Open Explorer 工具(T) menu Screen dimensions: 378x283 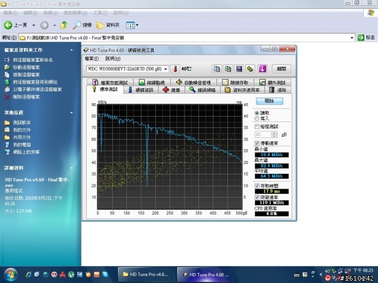(x=100, y=13)
